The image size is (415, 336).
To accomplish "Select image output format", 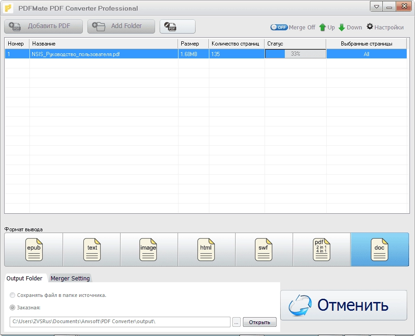I will tap(148, 250).
